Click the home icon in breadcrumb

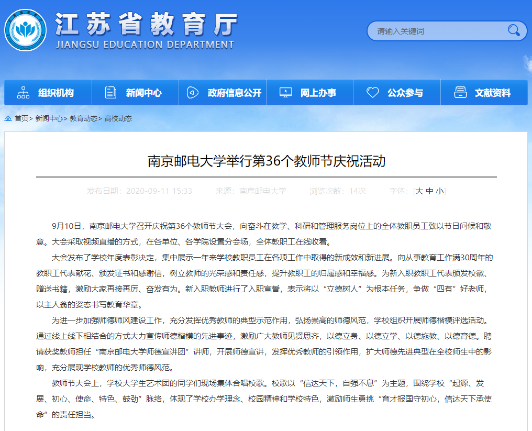pyautogui.click(x=8, y=118)
